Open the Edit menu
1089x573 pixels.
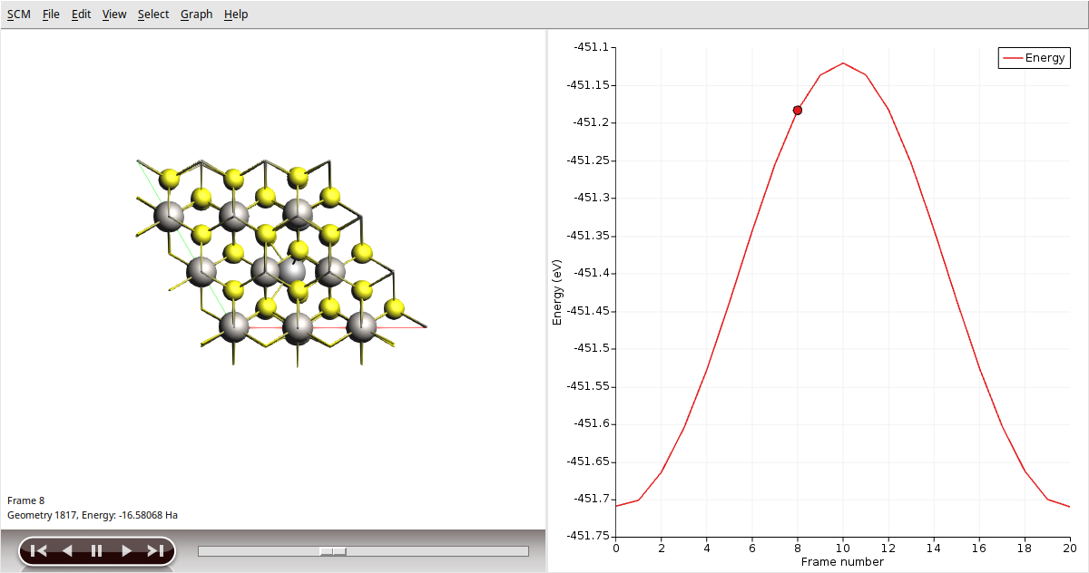pos(82,15)
